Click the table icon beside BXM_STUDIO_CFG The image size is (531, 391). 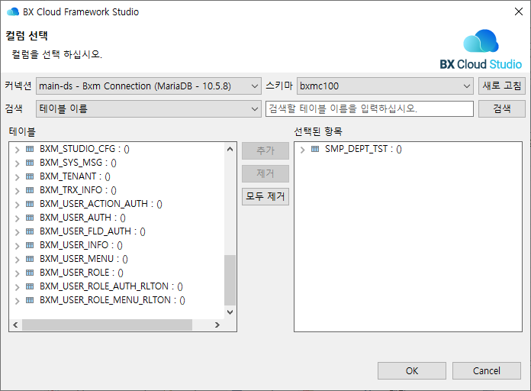[x=31, y=149]
